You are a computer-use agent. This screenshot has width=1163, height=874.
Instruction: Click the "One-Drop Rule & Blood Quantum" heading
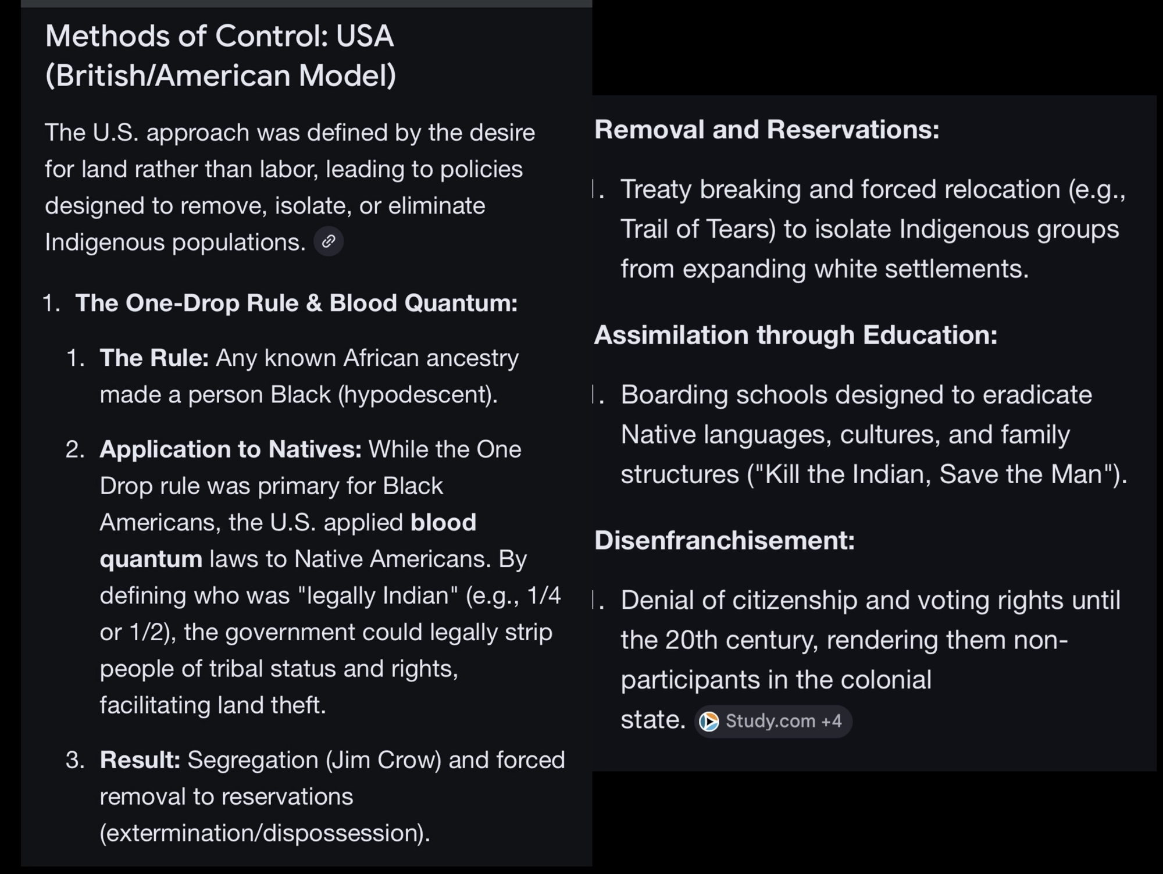click(x=296, y=303)
